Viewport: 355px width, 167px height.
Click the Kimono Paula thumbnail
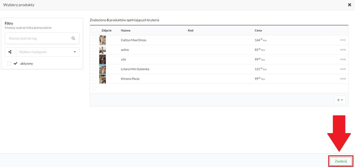pos(103,79)
